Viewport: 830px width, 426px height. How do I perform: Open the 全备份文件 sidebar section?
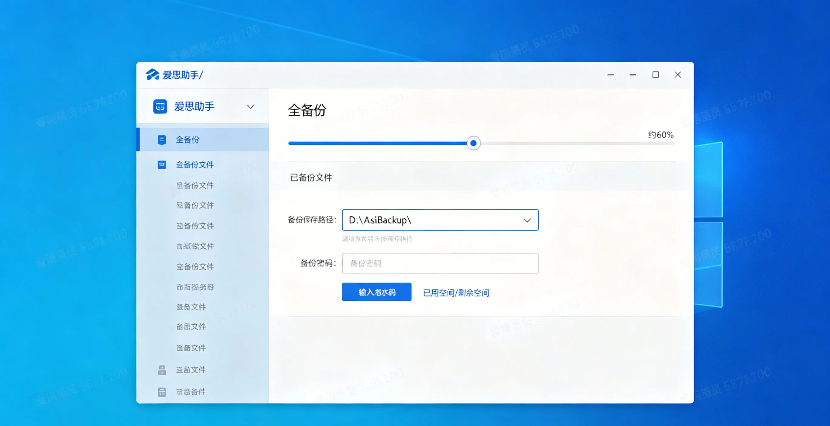coord(195,165)
